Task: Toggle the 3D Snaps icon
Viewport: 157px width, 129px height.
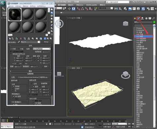Action: [78, 9]
